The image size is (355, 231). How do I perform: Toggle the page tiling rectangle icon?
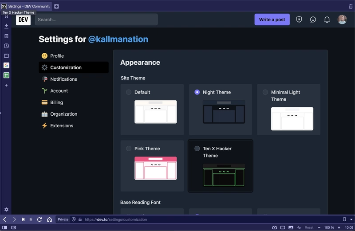[x=283, y=227]
